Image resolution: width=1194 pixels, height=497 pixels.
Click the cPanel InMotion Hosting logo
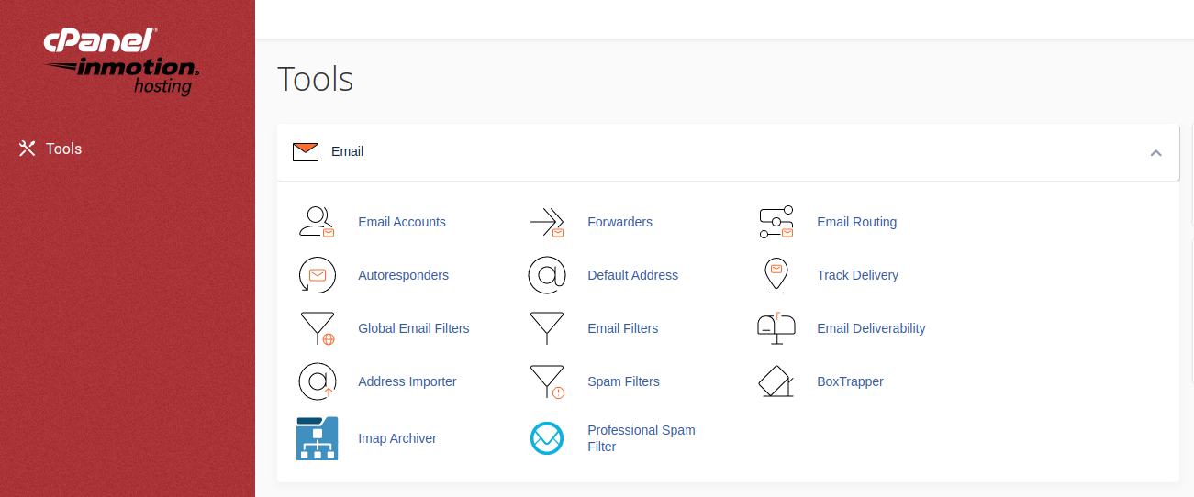click(x=122, y=61)
